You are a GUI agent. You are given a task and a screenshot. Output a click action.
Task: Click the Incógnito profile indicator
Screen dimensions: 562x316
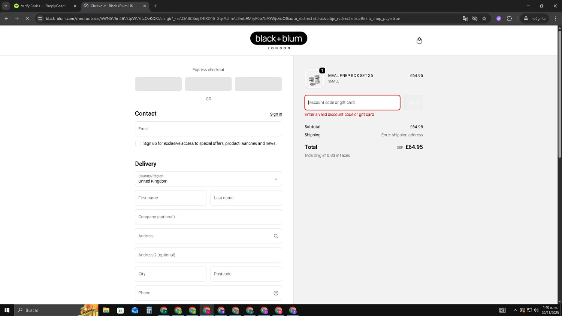pos(535,18)
